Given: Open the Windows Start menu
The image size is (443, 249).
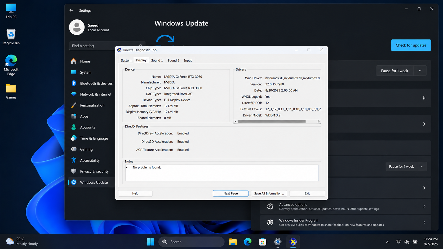Looking at the screenshot, I should click(x=150, y=242).
